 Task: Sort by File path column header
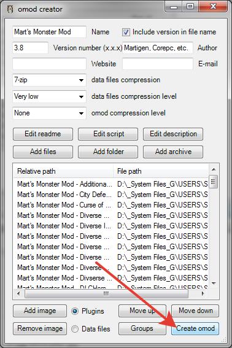(x=161, y=171)
